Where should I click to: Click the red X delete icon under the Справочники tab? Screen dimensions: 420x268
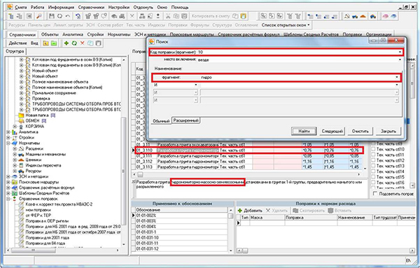pyautogui.click(x=82, y=43)
